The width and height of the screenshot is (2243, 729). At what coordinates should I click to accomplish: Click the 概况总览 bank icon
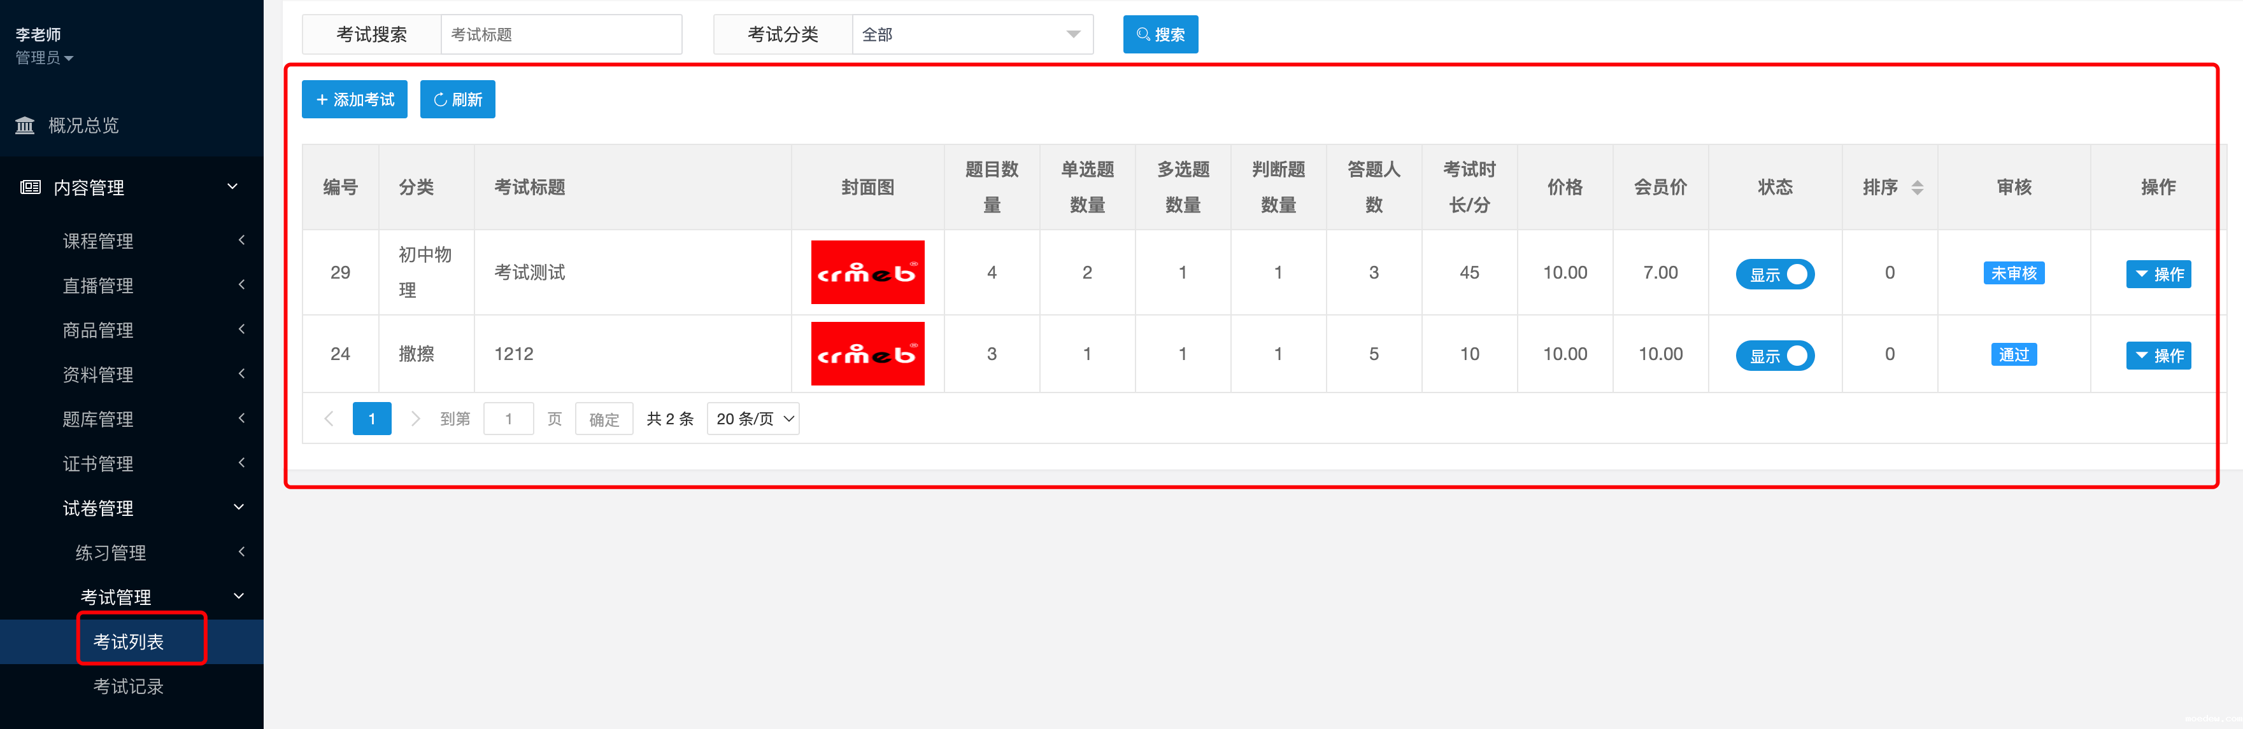(25, 125)
